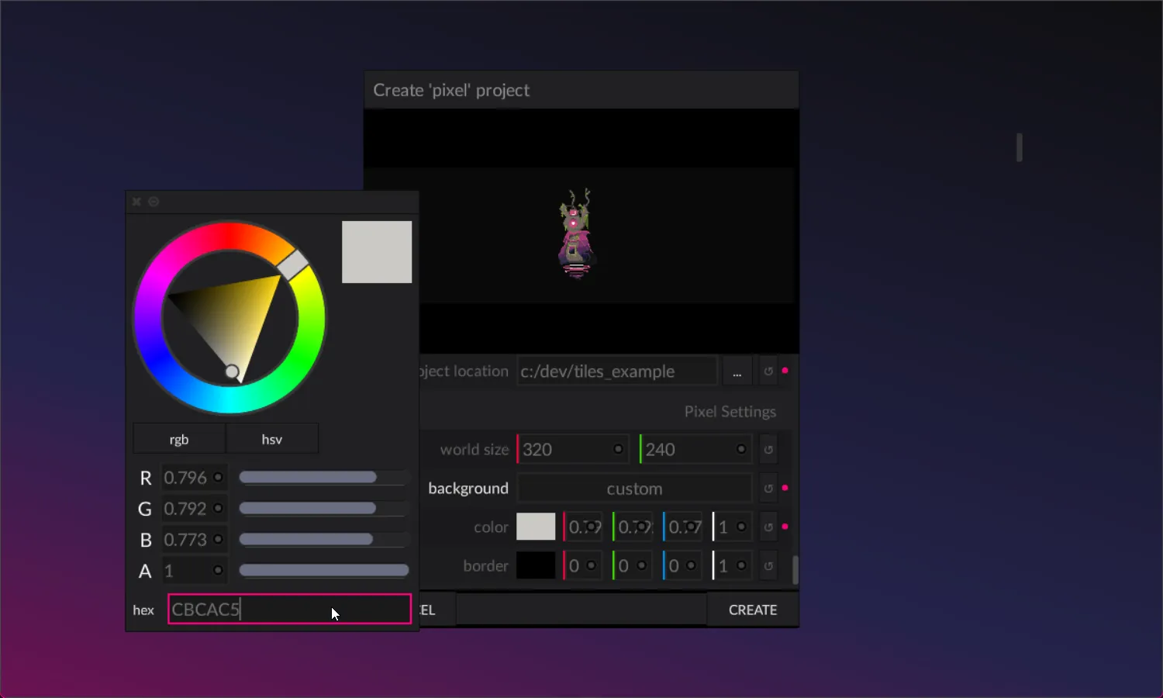
Task: Switch the color picker to hsv mode
Action: pyautogui.click(x=271, y=439)
